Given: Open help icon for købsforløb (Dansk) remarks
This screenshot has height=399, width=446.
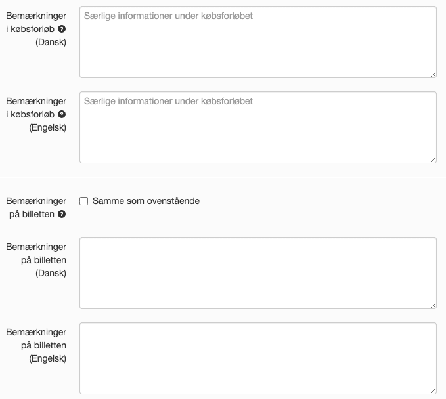Looking at the screenshot, I should tap(62, 29).
